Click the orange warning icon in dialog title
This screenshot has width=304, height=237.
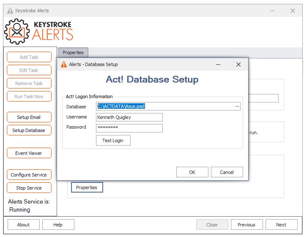tap(64, 64)
